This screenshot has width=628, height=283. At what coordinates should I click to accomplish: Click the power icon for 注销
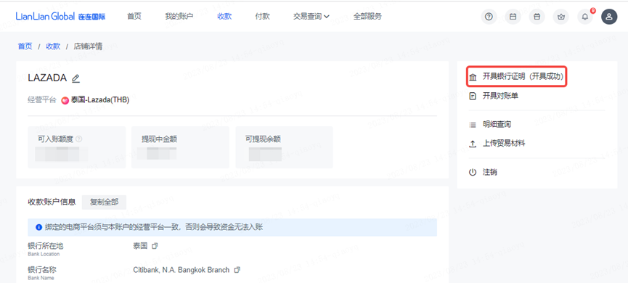pyautogui.click(x=473, y=172)
